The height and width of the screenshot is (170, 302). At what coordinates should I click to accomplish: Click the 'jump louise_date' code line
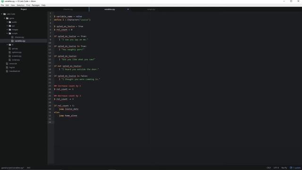point(68,109)
